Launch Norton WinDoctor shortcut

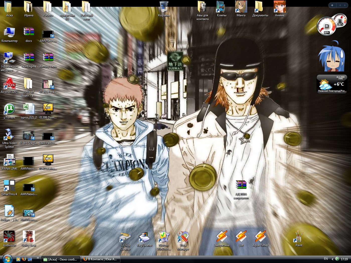click(x=164, y=237)
